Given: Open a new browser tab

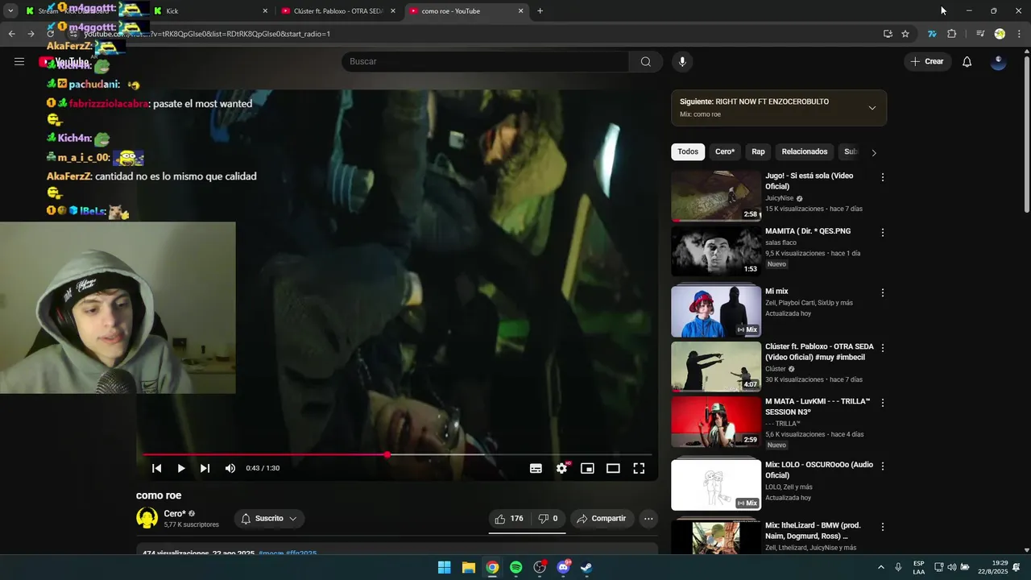Looking at the screenshot, I should pos(540,11).
